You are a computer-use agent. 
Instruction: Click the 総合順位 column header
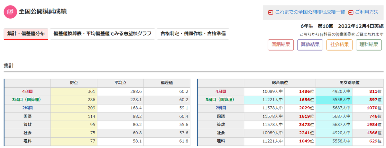tap(280, 83)
